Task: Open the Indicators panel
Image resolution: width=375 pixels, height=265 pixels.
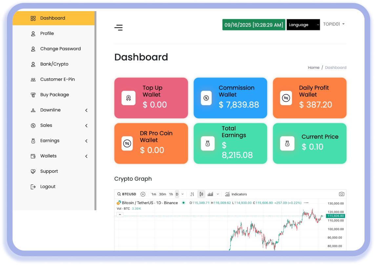Action: pos(236,194)
